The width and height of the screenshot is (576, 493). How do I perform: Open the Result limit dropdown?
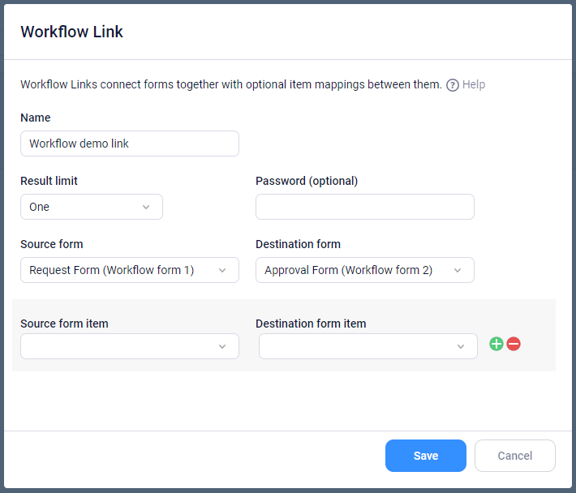[x=92, y=207]
